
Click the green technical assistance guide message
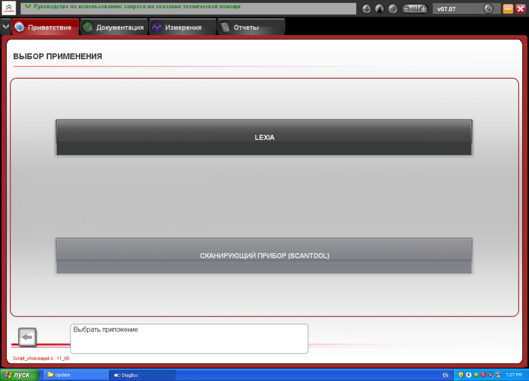[137, 6]
